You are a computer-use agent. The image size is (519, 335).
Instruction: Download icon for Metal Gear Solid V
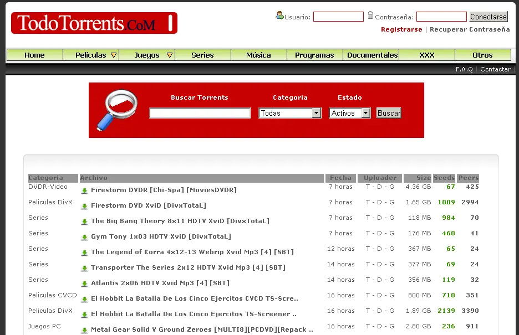[84, 331]
